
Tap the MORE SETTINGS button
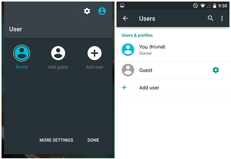coord(56,140)
